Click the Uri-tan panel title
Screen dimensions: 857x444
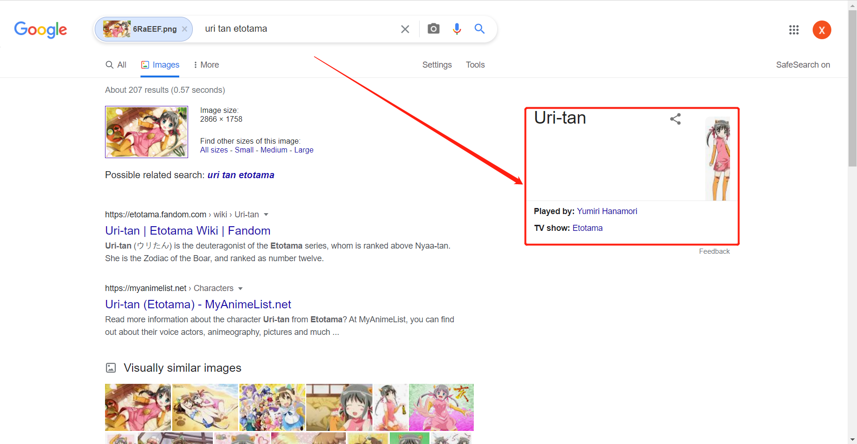(x=560, y=118)
